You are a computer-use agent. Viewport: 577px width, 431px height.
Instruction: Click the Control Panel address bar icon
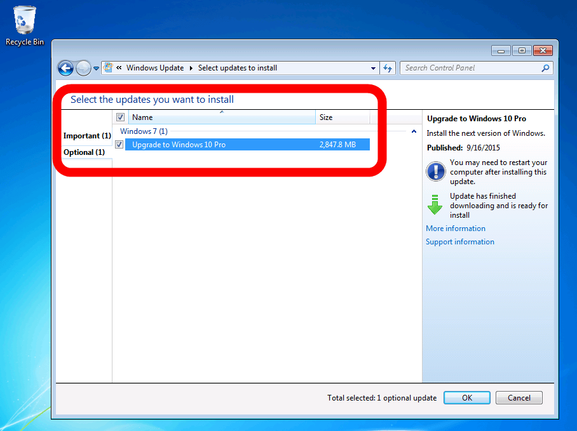(x=108, y=68)
